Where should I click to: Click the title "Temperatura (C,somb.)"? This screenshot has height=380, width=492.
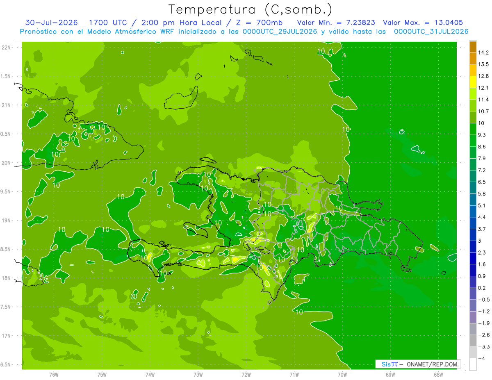(250, 10)
